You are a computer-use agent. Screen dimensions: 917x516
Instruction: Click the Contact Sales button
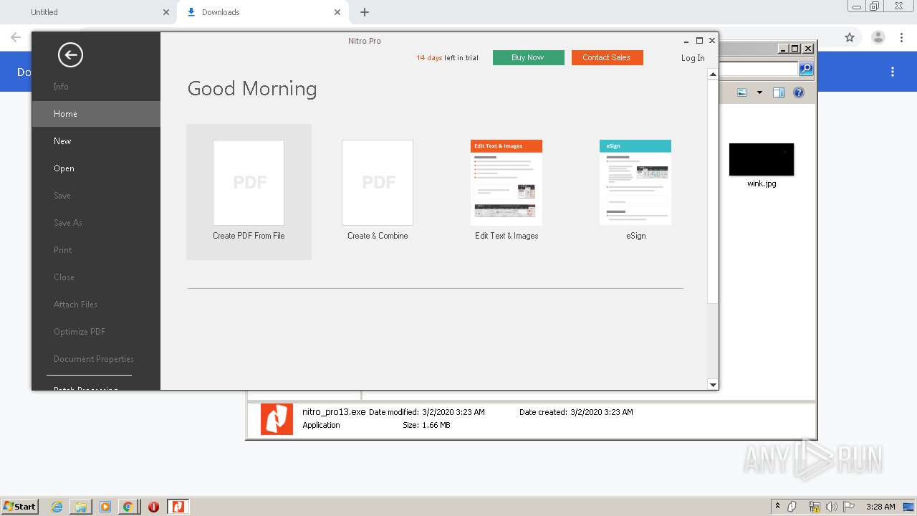coord(607,57)
